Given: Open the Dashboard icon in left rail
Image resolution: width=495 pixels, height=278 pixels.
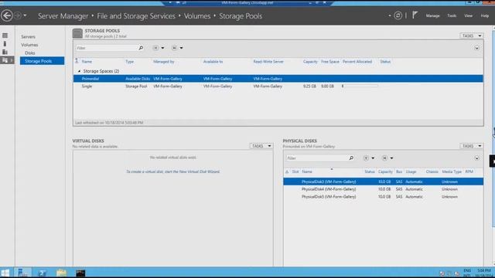Looking at the screenshot, I should pyautogui.click(x=5, y=36).
